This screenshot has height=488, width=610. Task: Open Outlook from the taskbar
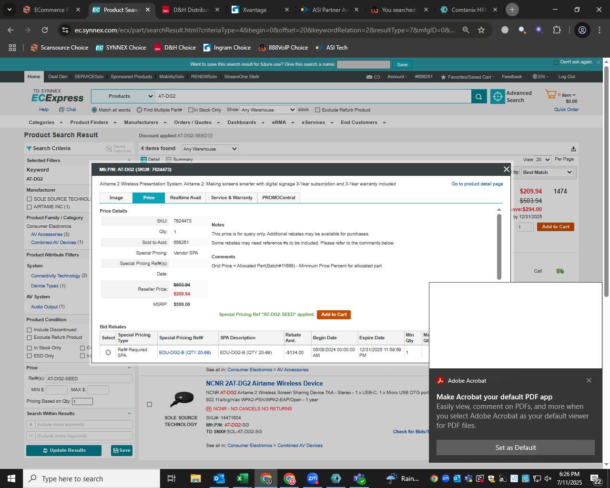pyautogui.click(x=219, y=478)
